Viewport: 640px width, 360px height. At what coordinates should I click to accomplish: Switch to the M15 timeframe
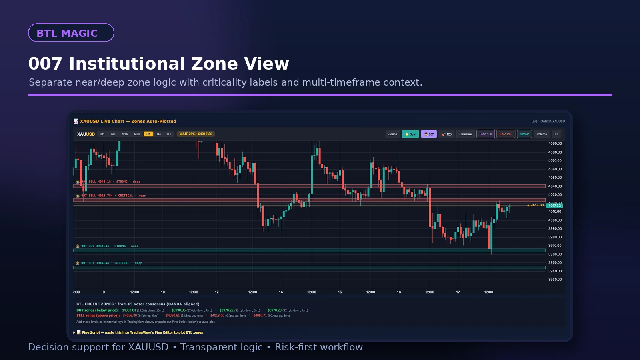[125, 134]
